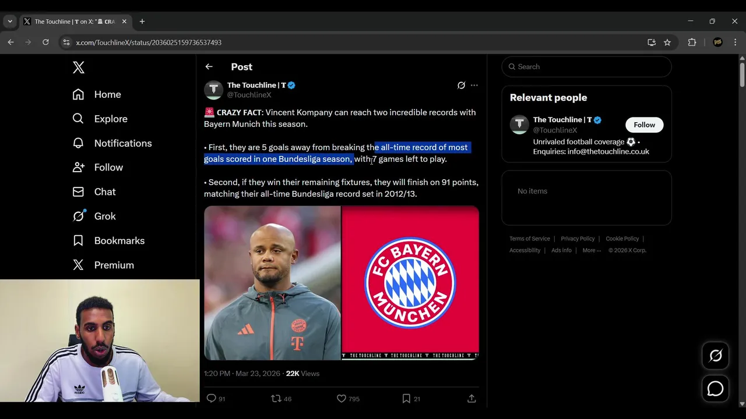Click the browser forward button

[28, 42]
